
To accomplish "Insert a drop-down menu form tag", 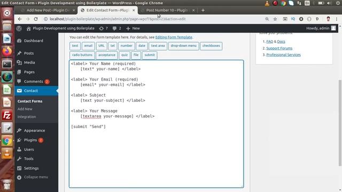I will coord(184,46).
